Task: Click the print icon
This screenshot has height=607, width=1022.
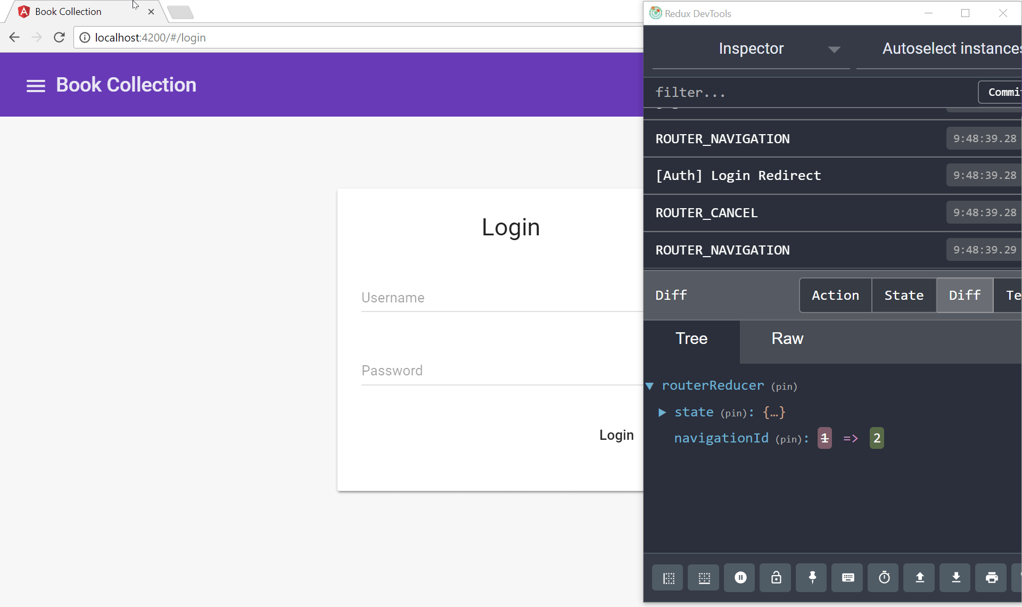Action: (991, 578)
